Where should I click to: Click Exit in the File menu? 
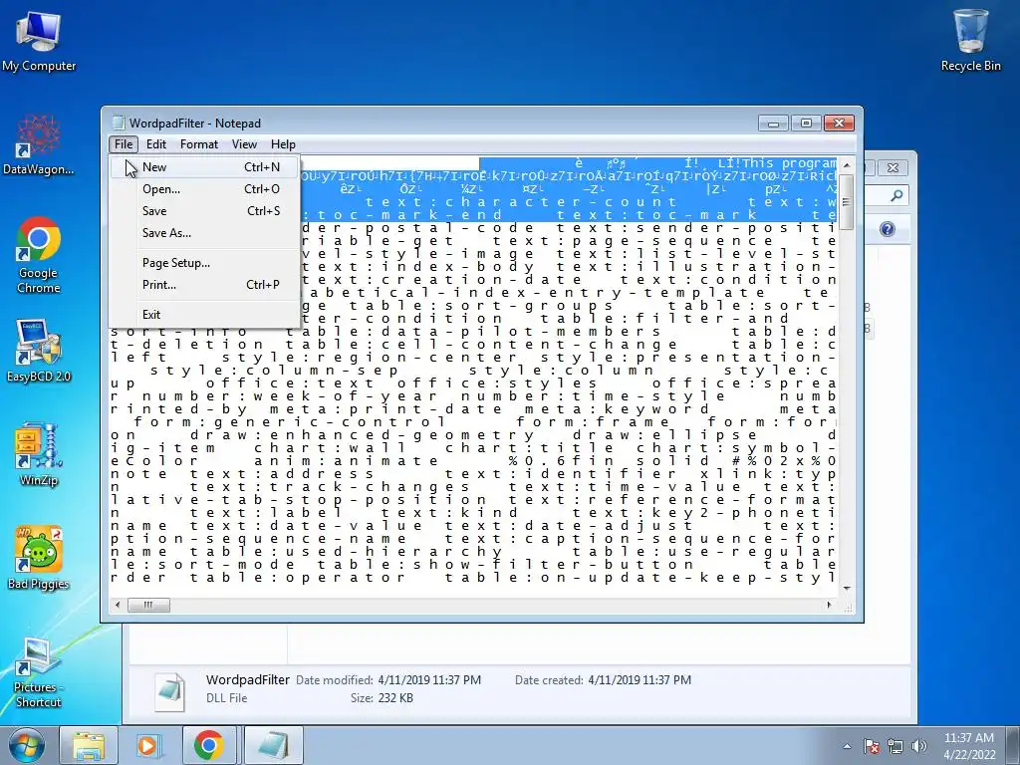[x=205, y=314]
